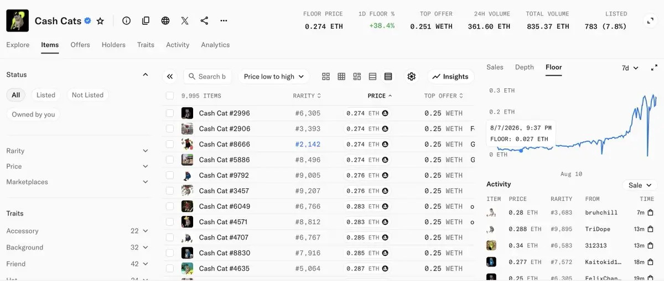
Task: Switch to small grid view
Action: [x=341, y=77]
